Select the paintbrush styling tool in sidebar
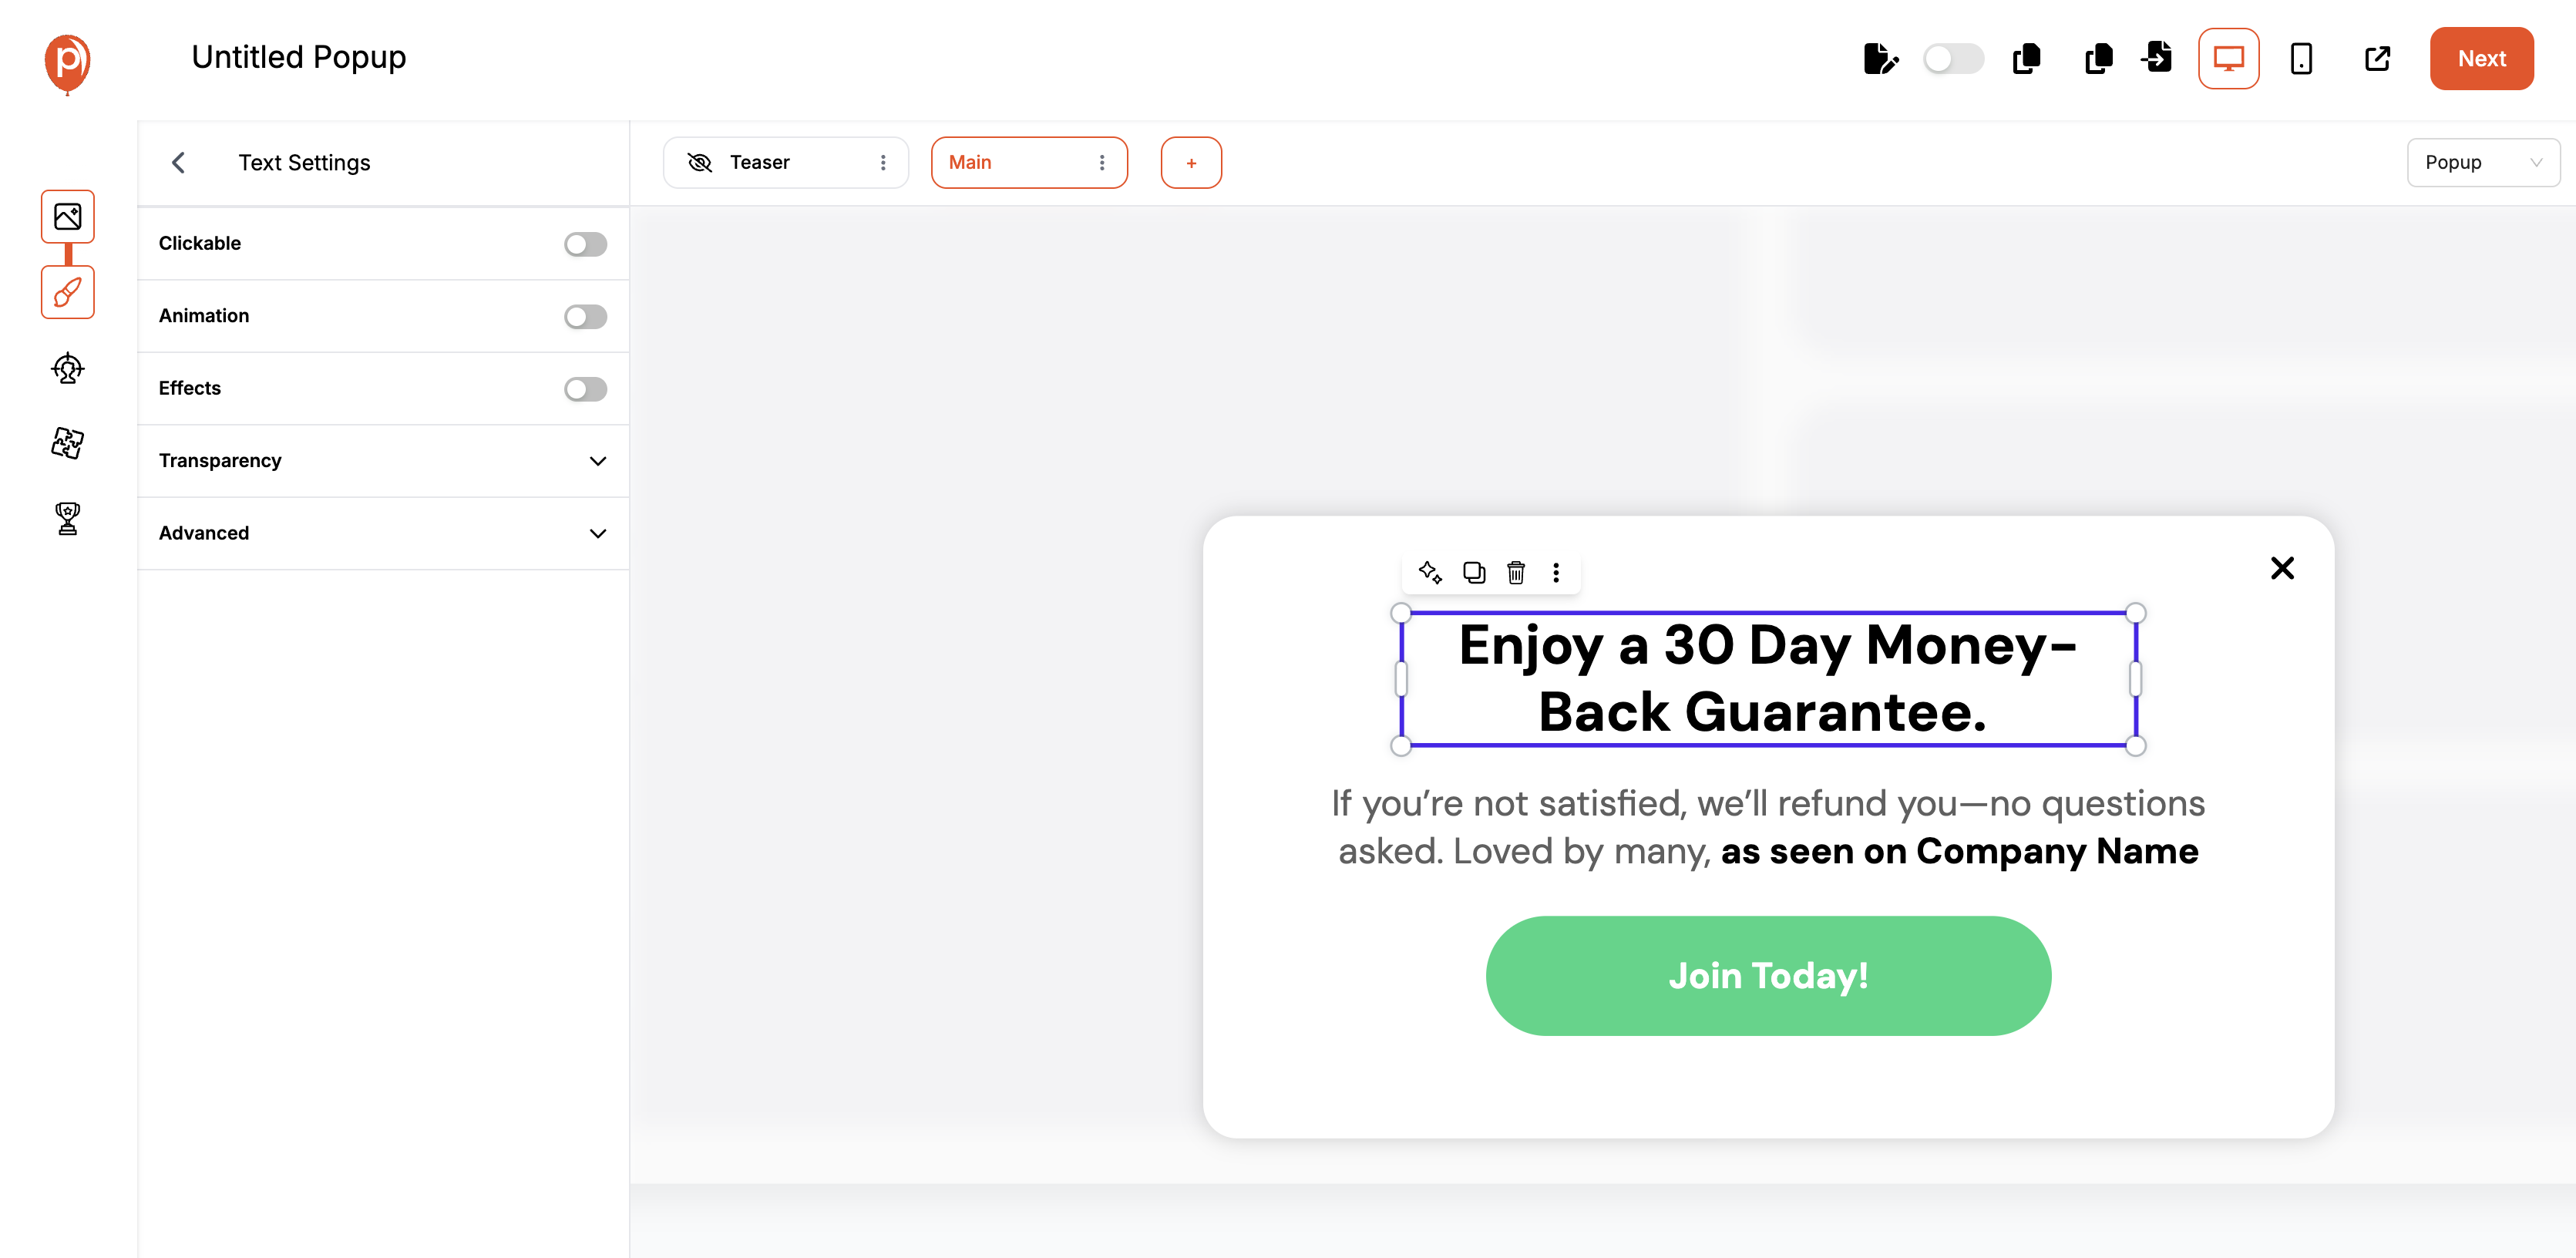The image size is (2576, 1258). [67, 293]
